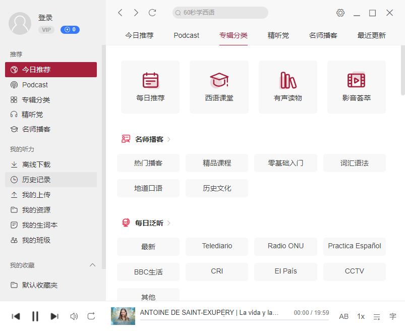Choose the CRI category
The height and width of the screenshot is (331, 405).
tap(217, 272)
